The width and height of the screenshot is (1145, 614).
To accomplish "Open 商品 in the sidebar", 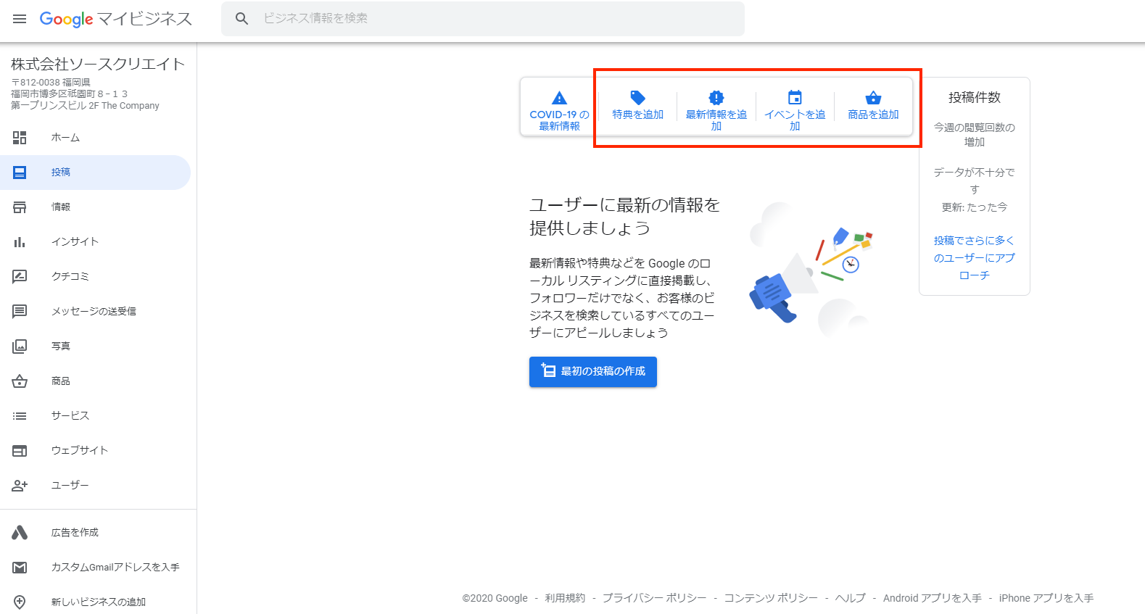I will [x=95, y=381].
